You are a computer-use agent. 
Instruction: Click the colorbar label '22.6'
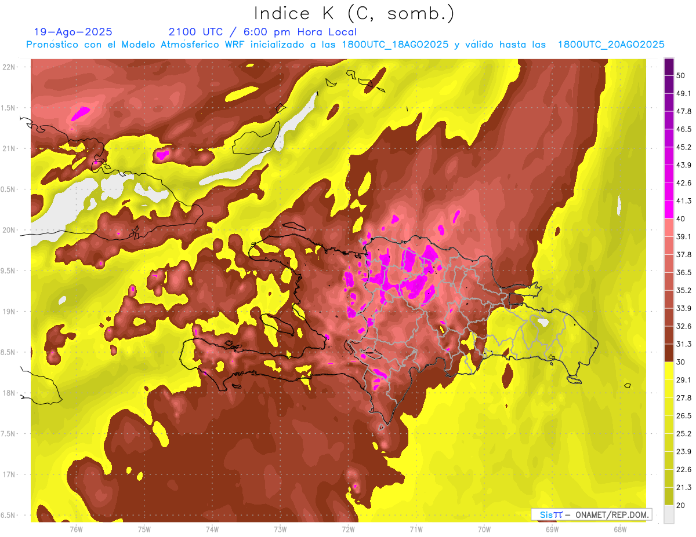coord(684,470)
